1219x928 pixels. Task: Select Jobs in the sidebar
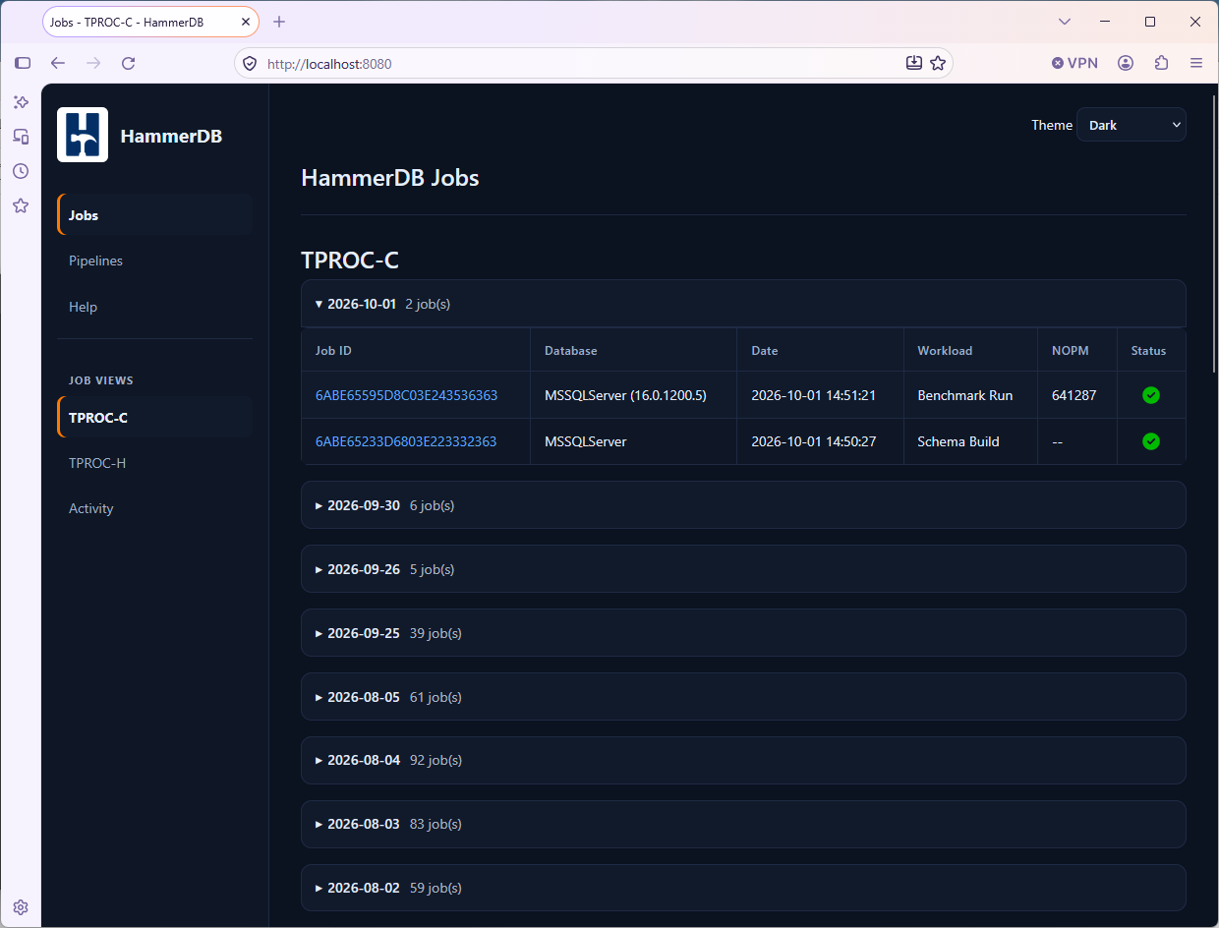point(155,215)
